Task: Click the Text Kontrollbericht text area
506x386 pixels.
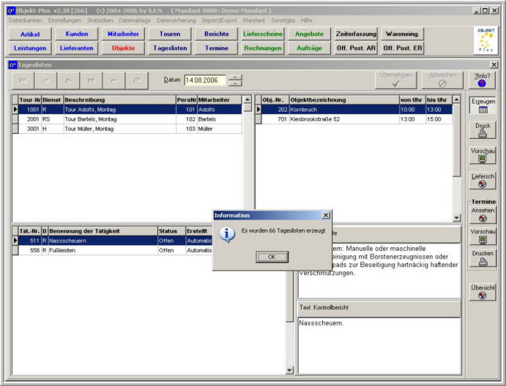Action: 379,346
